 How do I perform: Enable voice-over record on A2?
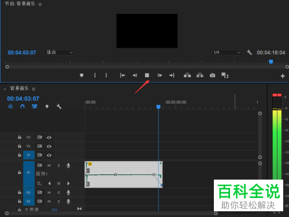68,192
